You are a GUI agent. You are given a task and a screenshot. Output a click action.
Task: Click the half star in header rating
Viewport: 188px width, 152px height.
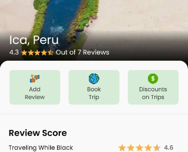tap(50, 53)
